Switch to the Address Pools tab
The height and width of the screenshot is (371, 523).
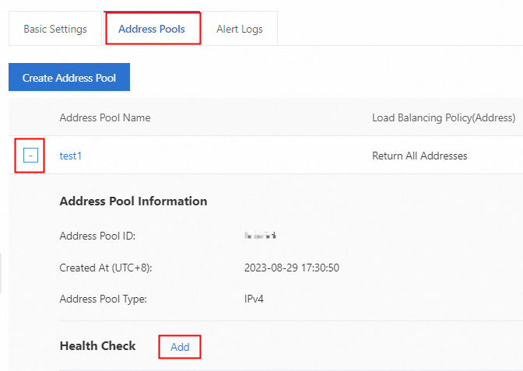(x=152, y=29)
